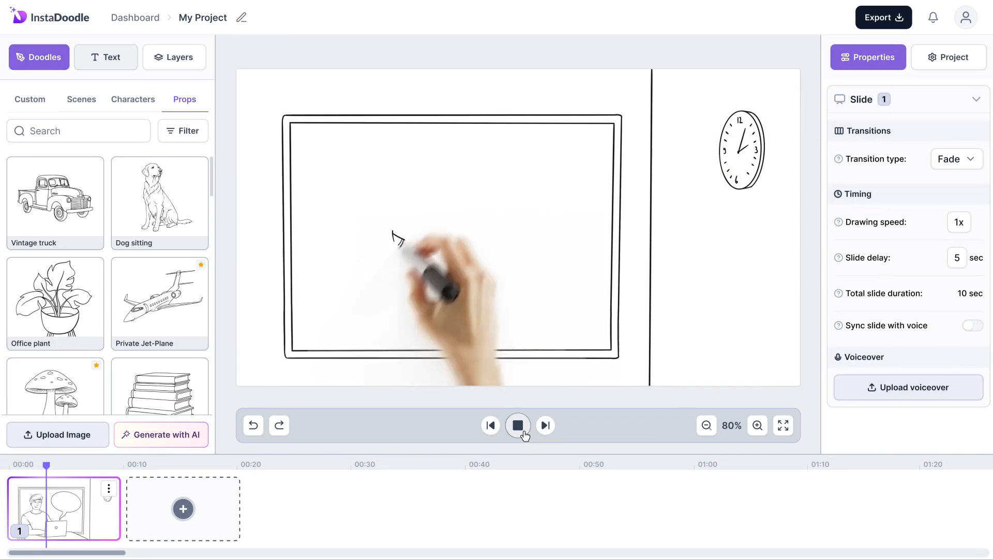Open slide 1 three-dot options menu
This screenshot has width=993, height=559.
pos(109,489)
